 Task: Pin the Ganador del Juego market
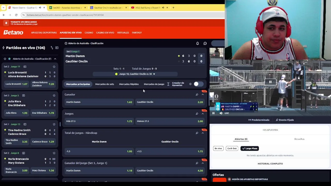click(x=197, y=163)
